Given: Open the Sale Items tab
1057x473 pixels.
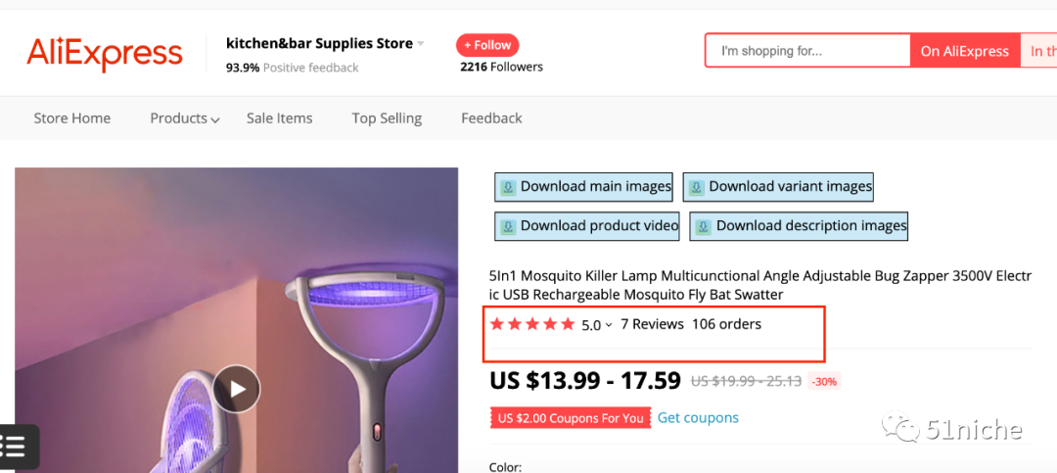Looking at the screenshot, I should [280, 118].
